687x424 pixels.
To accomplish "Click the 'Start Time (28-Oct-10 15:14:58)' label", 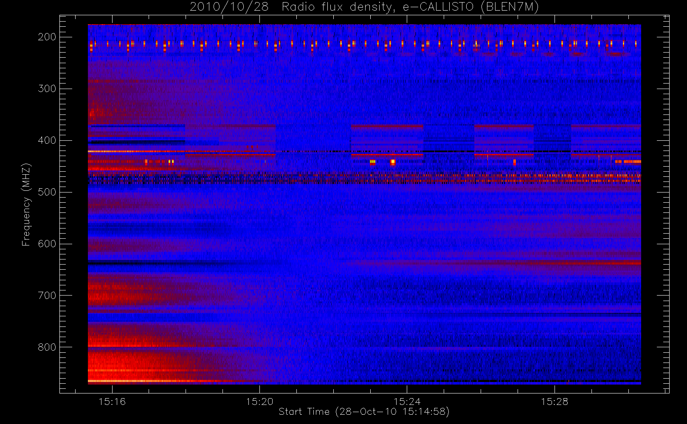I will (x=364, y=412).
